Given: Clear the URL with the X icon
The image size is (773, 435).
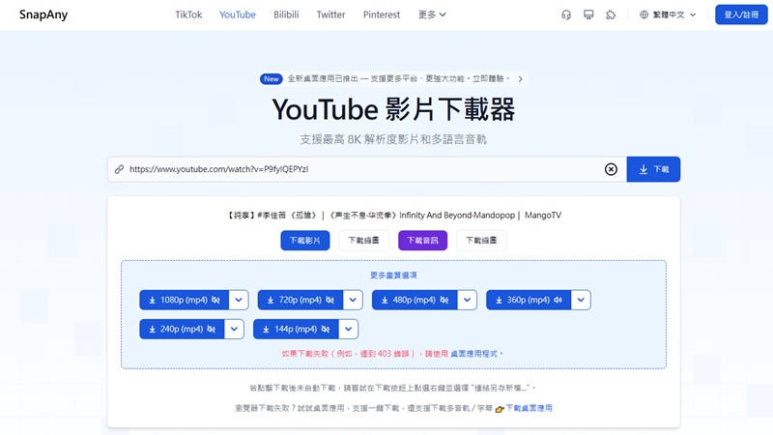Looking at the screenshot, I should click(611, 169).
